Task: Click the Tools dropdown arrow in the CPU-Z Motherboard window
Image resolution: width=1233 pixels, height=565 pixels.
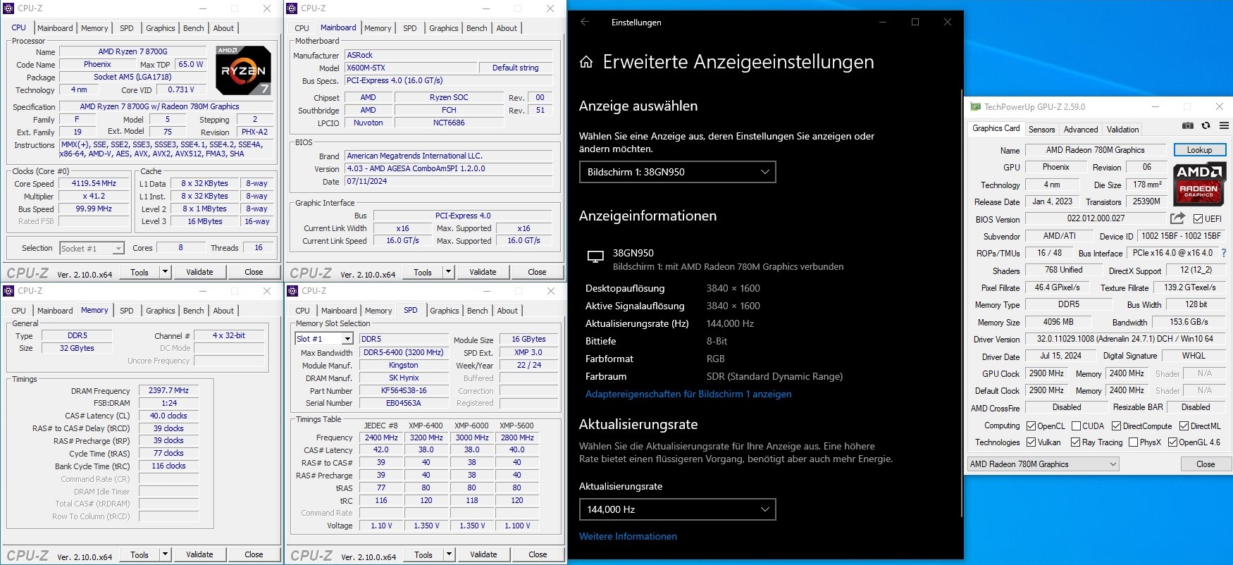Action: pyautogui.click(x=448, y=272)
